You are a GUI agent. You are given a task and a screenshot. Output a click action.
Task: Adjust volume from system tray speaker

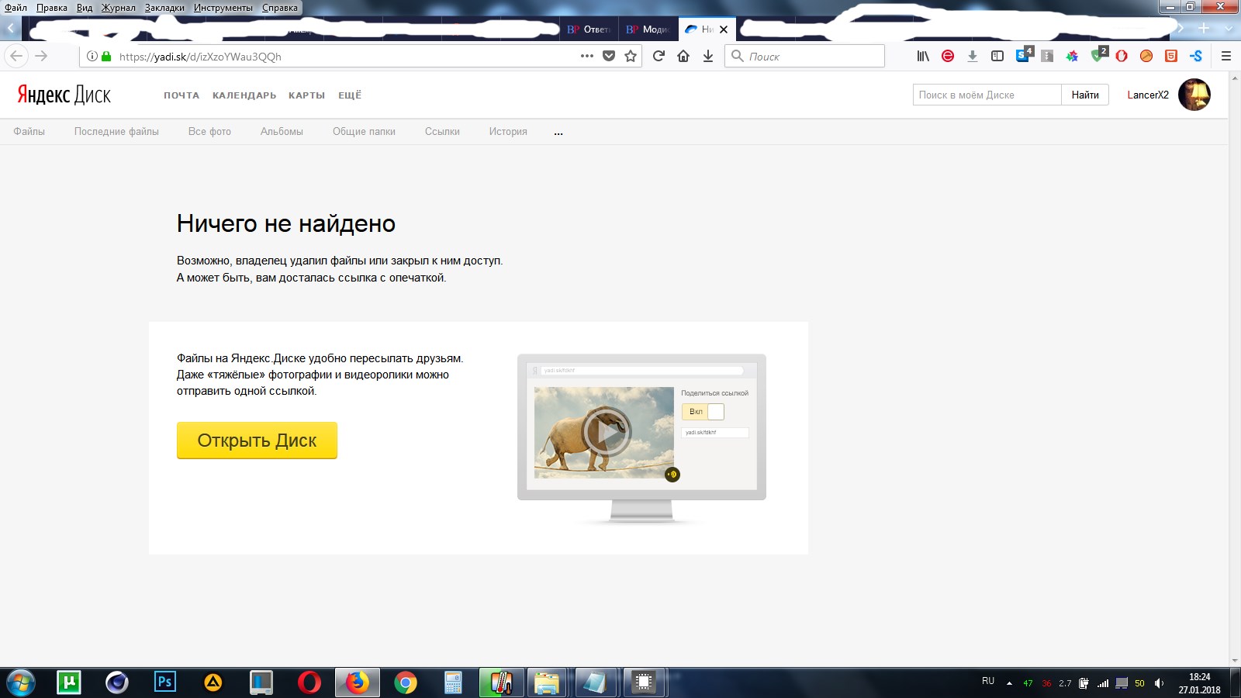[x=1159, y=683]
